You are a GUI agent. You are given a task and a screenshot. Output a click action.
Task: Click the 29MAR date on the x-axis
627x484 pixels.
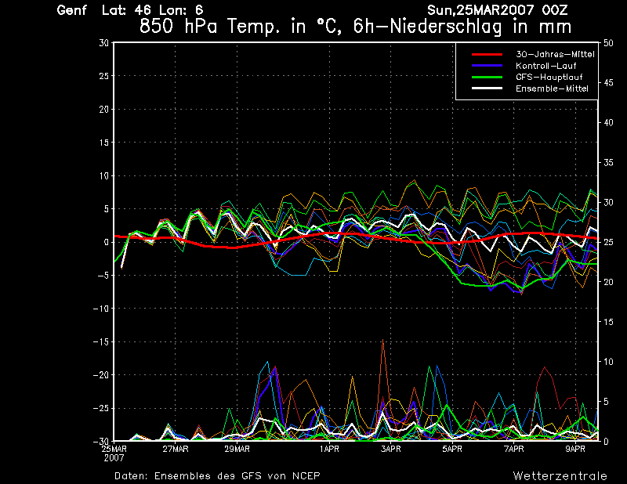[236, 450]
